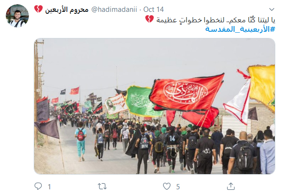Open the attached photo at the red flag
This screenshot has height=195, width=281.
pos(187,93)
